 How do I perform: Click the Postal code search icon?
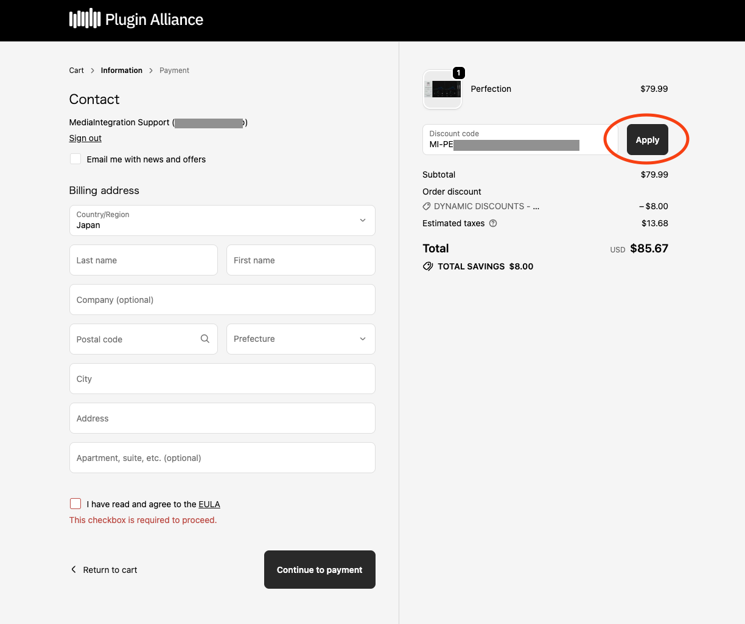(x=205, y=339)
